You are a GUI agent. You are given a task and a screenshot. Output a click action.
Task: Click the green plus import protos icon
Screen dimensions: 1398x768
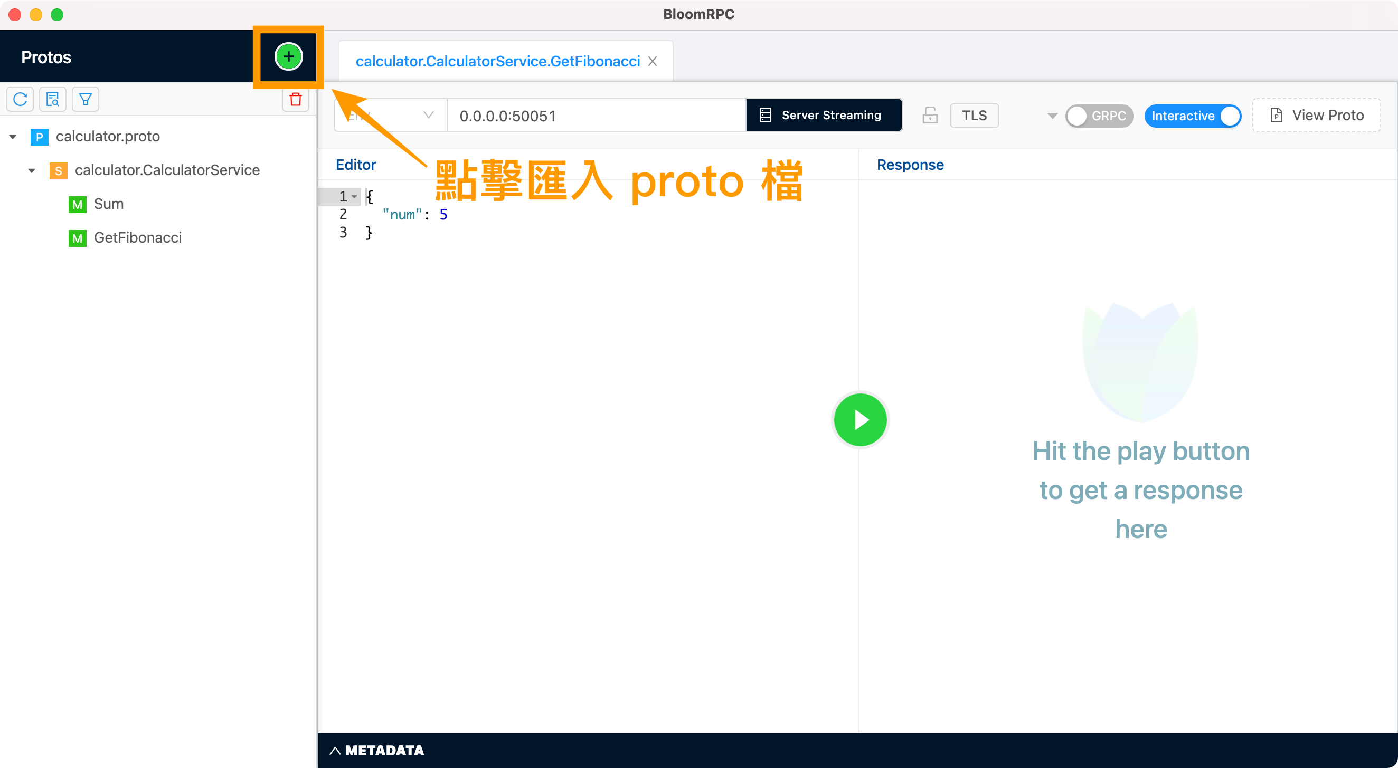tap(288, 56)
